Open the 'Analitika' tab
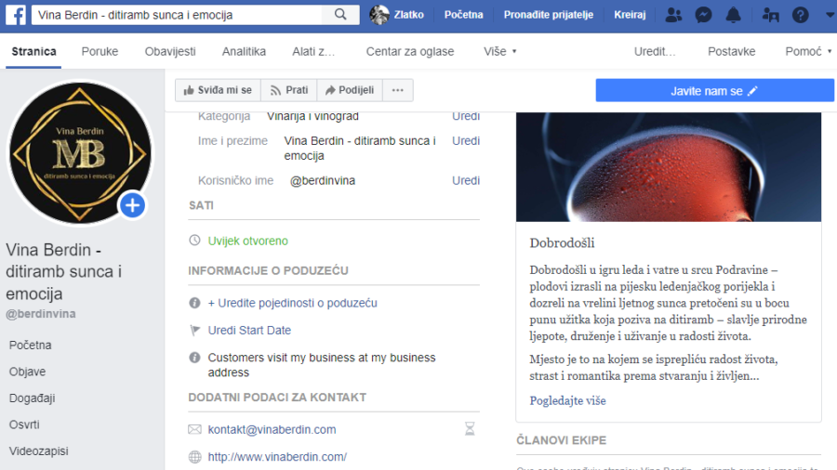This screenshot has height=470, width=837. (x=244, y=51)
